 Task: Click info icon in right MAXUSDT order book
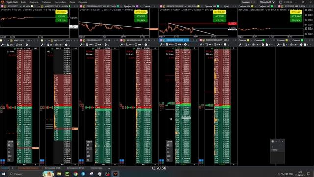(66, 45)
